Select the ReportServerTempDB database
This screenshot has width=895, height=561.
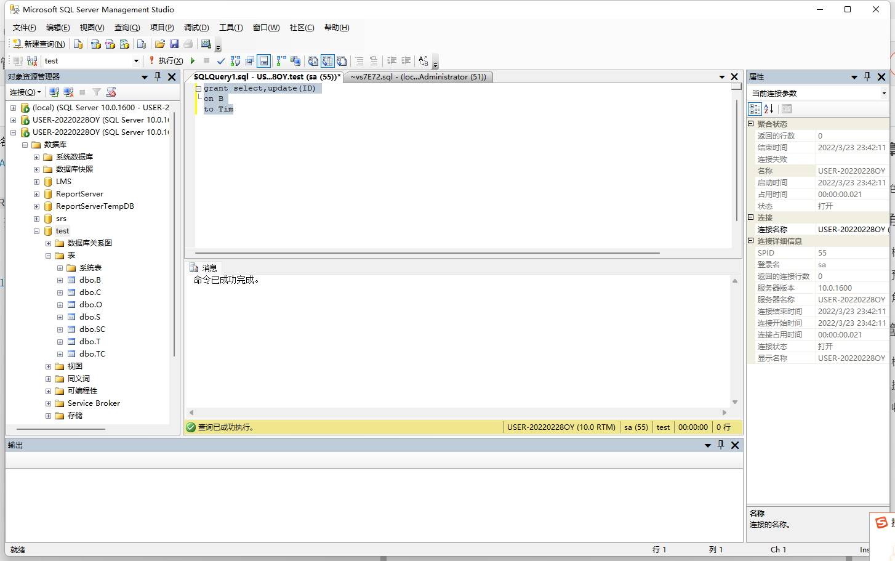[95, 206]
